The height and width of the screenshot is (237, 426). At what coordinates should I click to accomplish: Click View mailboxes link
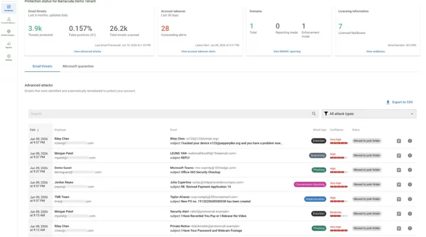[375, 51]
